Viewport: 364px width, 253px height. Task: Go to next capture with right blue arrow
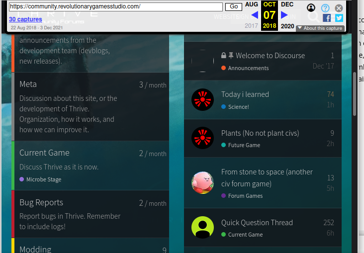pyautogui.click(x=284, y=15)
